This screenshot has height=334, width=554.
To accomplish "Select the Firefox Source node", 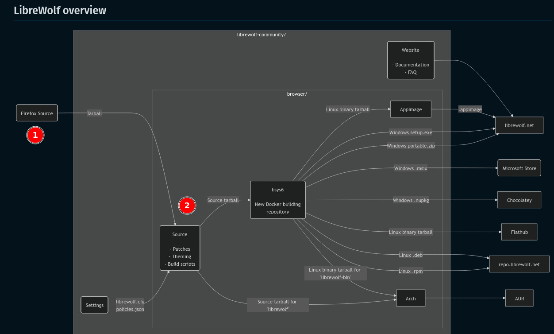I will tap(37, 113).
